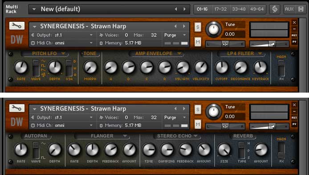The width and height of the screenshot is (309, 175).
Task: Toggle AUX sends on top instrument
Action: coord(294,35)
